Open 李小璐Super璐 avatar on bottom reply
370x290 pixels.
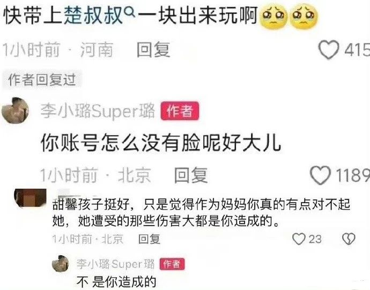pos(61,263)
